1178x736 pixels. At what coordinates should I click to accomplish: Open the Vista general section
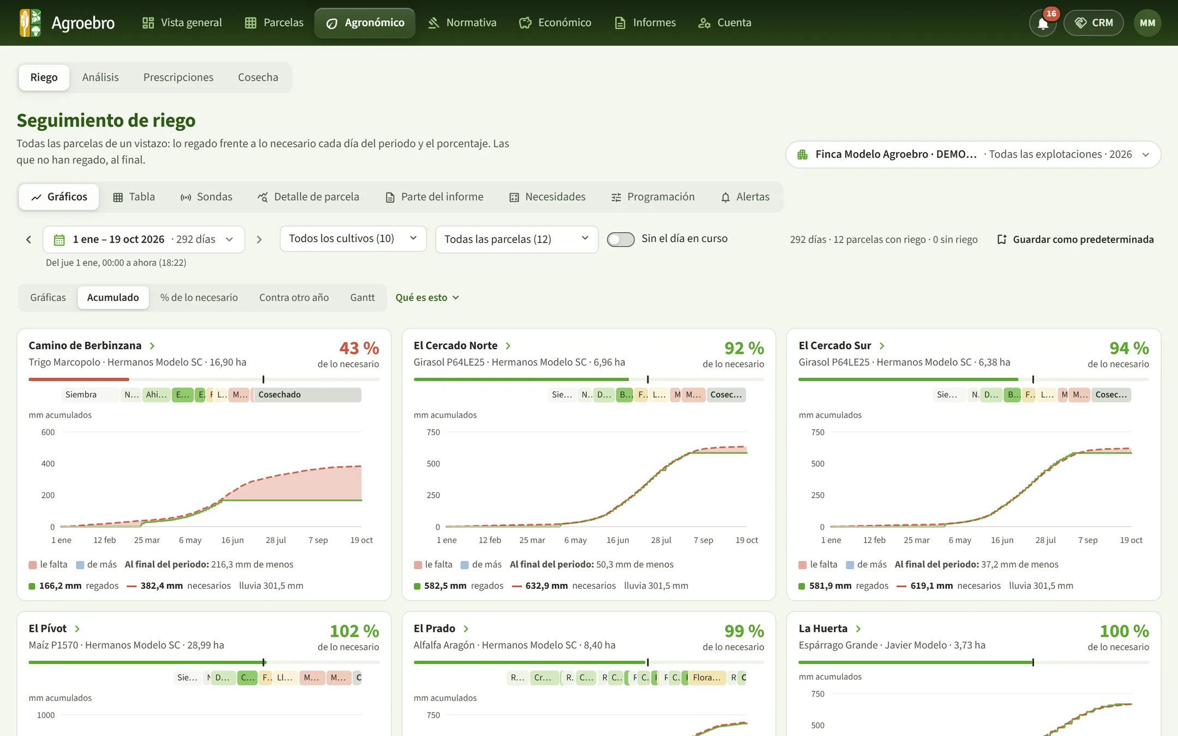[182, 23]
